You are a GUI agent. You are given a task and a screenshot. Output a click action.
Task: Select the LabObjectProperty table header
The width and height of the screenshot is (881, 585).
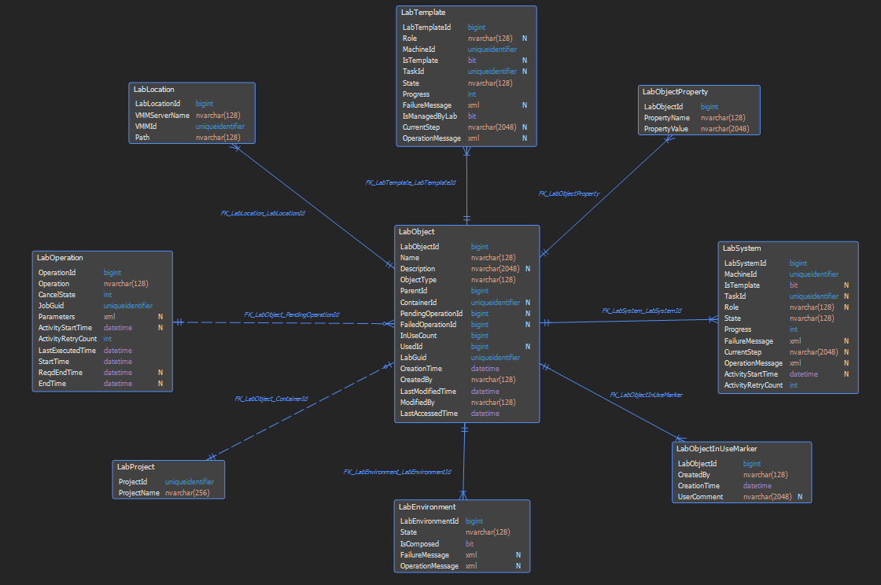675,92
